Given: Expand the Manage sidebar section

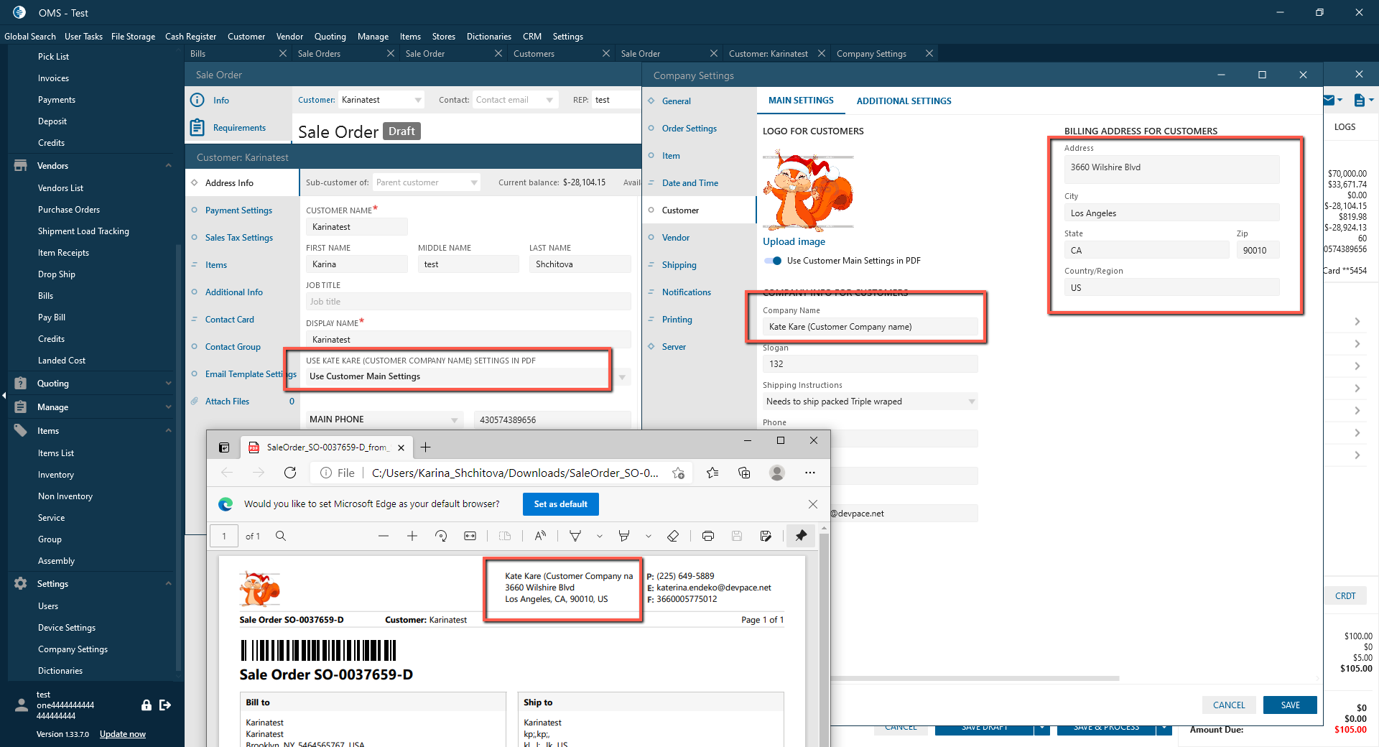Looking at the screenshot, I should tap(168, 407).
